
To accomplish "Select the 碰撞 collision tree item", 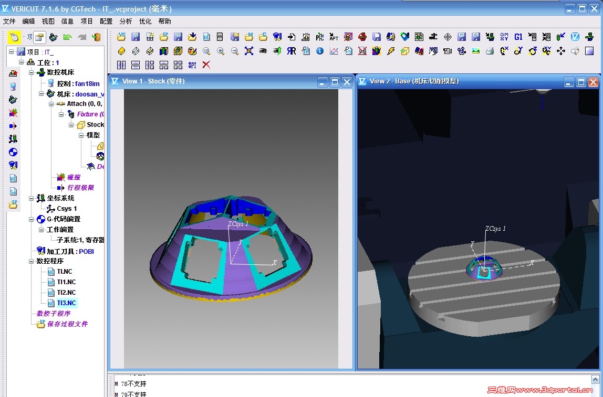I will click(x=74, y=177).
